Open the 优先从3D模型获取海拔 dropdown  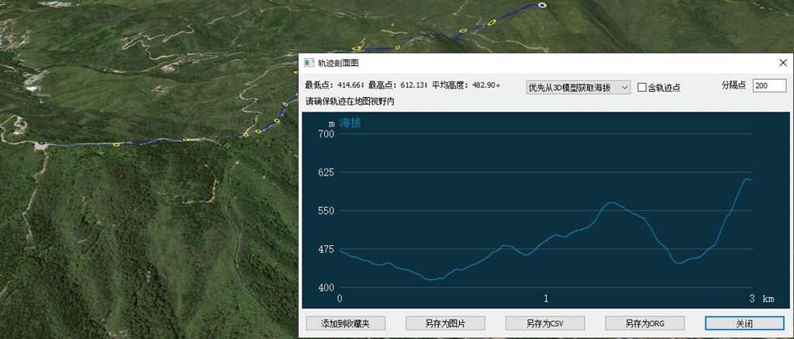[578, 88]
